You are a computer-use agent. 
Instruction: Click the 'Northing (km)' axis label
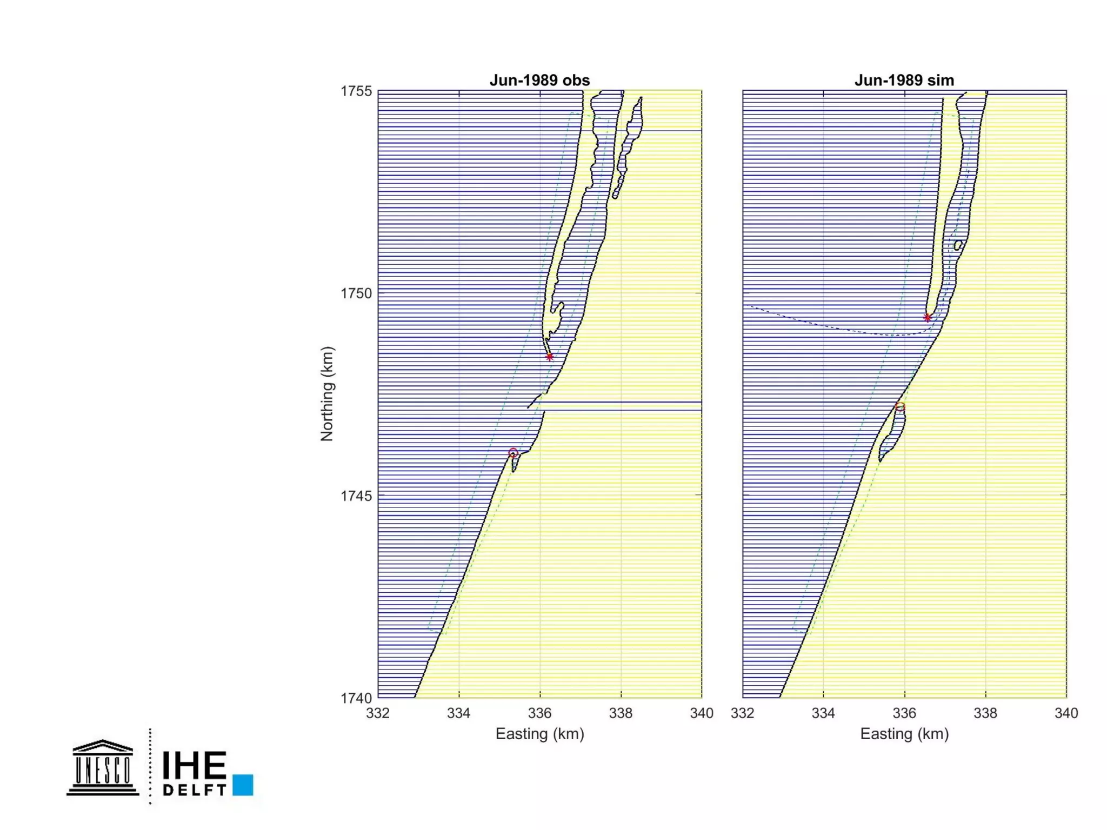(x=327, y=394)
